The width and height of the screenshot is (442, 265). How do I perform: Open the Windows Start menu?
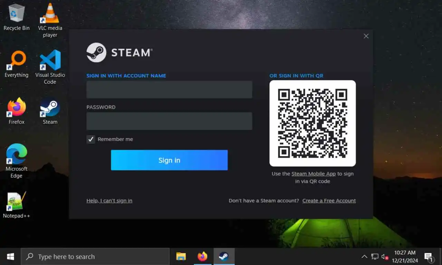[x=10, y=257]
